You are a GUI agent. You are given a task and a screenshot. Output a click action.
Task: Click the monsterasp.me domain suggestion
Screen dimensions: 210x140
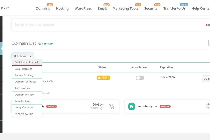tap(148, 106)
